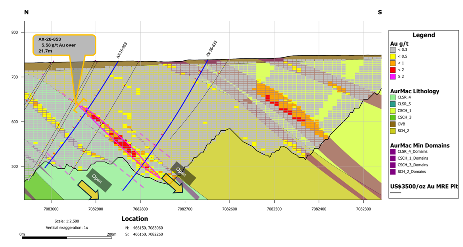Click the AX-26-853 drill hole label

[122, 50]
